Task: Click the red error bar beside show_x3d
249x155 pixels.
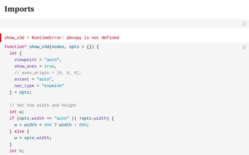Action: (x=1, y=38)
